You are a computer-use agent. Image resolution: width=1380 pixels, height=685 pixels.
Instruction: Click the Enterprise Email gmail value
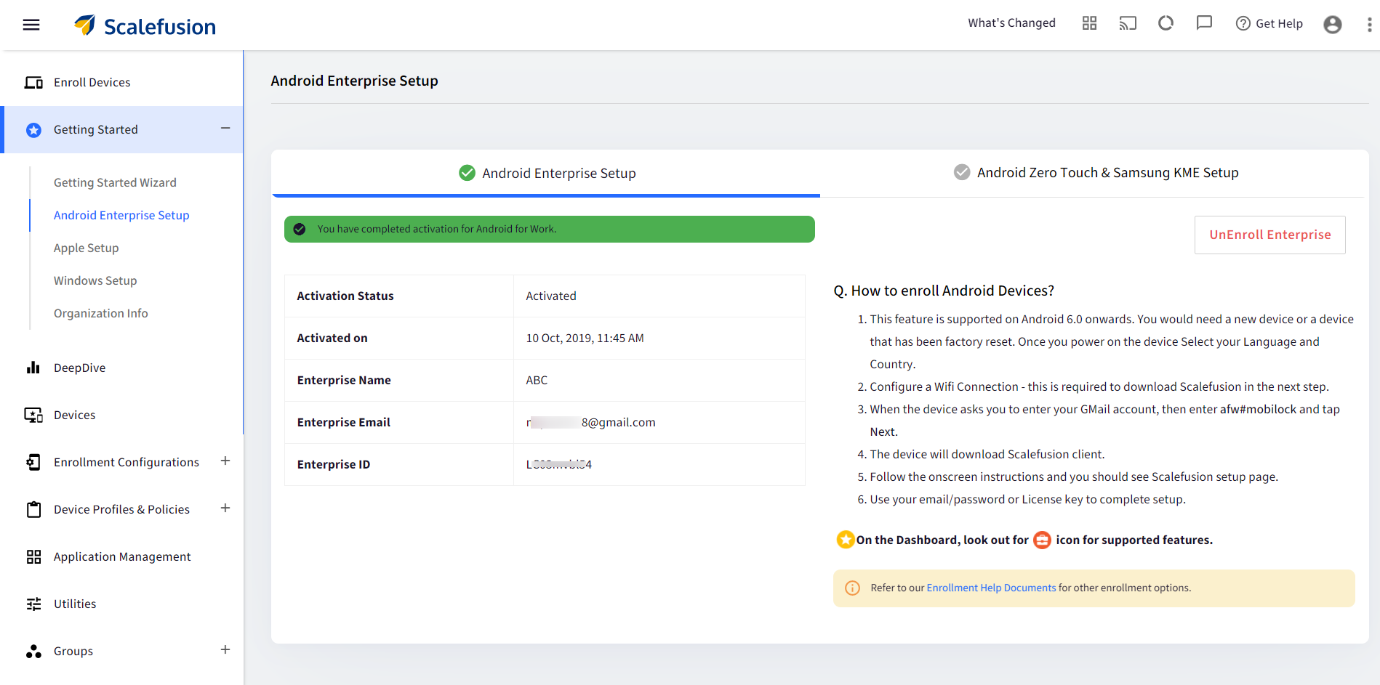pyautogui.click(x=590, y=422)
